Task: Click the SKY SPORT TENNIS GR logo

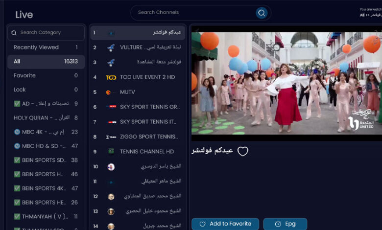Action: 112,107
